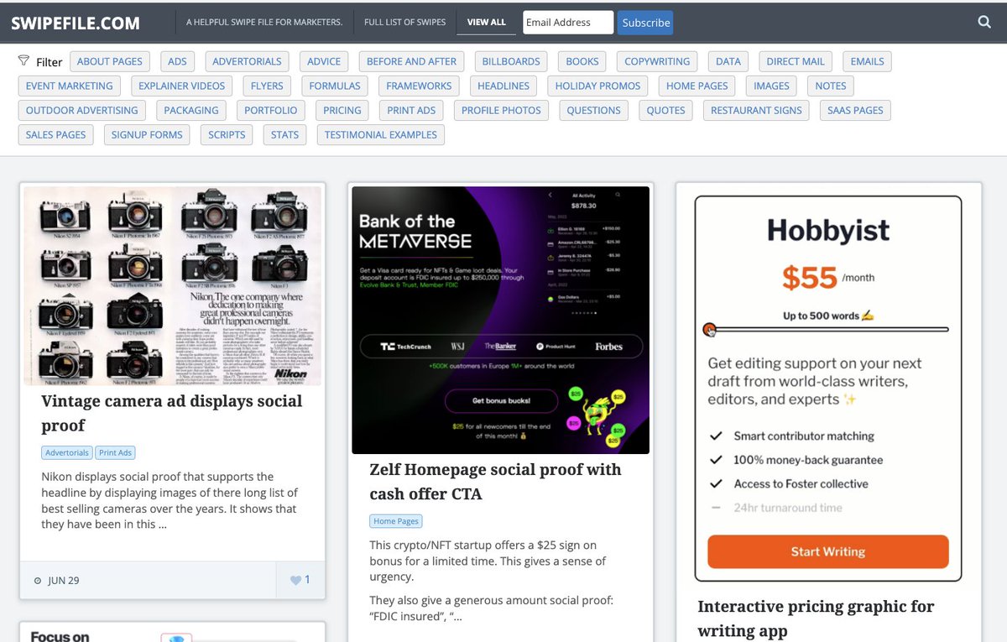Pick the Print Ads filter button
1007x642 pixels.
tap(411, 110)
